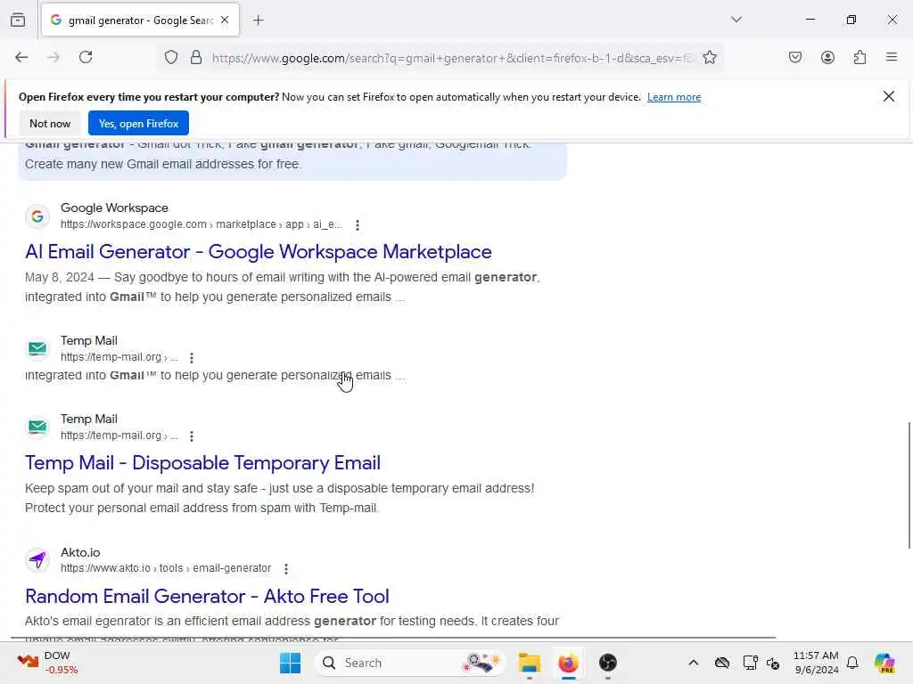
Task: Click the workspace.google.com marketplace URL text
Action: click(201, 224)
